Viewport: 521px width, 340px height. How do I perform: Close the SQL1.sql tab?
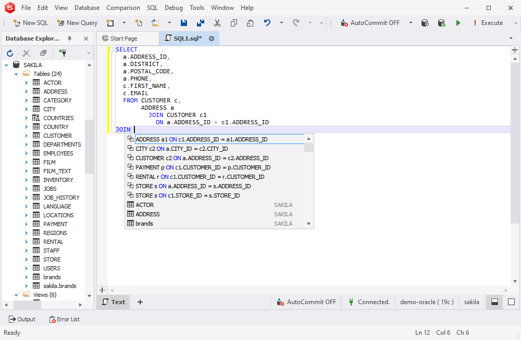pos(211,37)
